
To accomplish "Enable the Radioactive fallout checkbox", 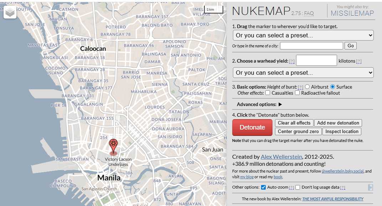I will [297, 93].
